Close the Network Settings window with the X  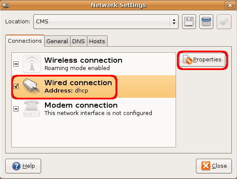click(230, 5)
